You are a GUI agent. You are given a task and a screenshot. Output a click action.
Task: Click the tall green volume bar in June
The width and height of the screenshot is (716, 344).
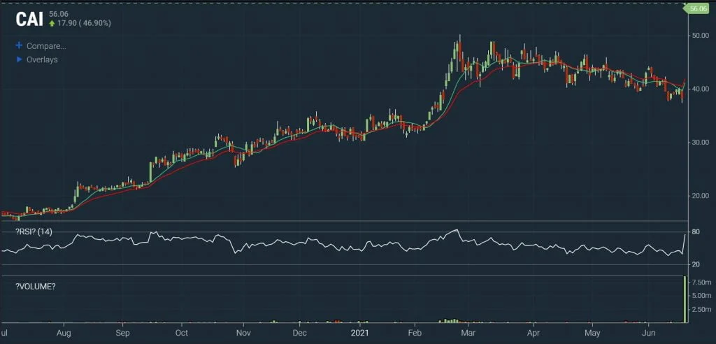point(685,299)
